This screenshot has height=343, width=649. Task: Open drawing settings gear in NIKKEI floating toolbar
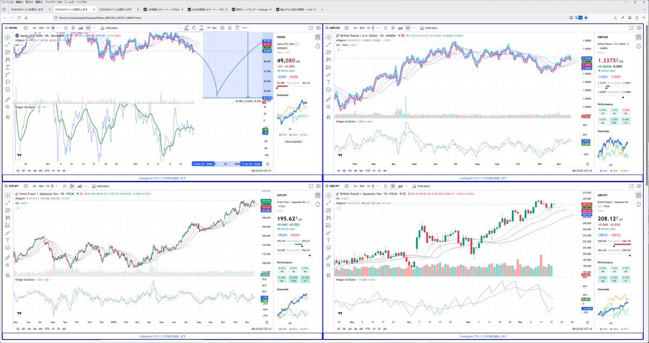(222, 28)
